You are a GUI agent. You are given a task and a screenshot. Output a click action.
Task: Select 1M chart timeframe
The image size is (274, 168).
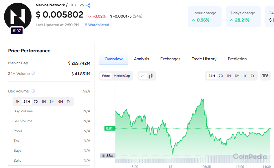coord(229,76)
